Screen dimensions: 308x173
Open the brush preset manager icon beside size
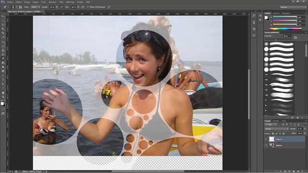(295, 37)
